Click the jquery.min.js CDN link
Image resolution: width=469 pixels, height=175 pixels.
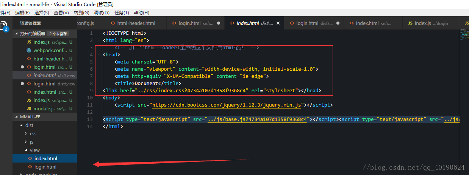[227, 105]
